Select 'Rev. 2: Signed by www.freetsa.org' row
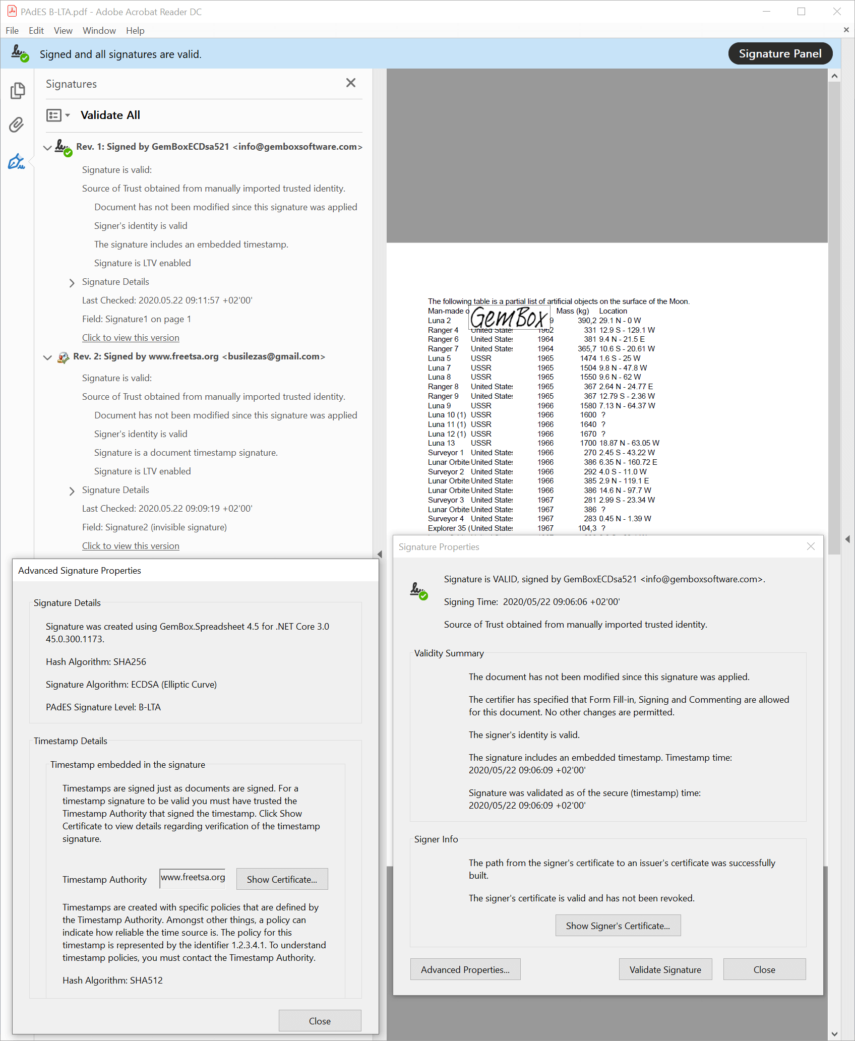The image size is (855, 1041). pyautogui.click(x=199, y=356)
